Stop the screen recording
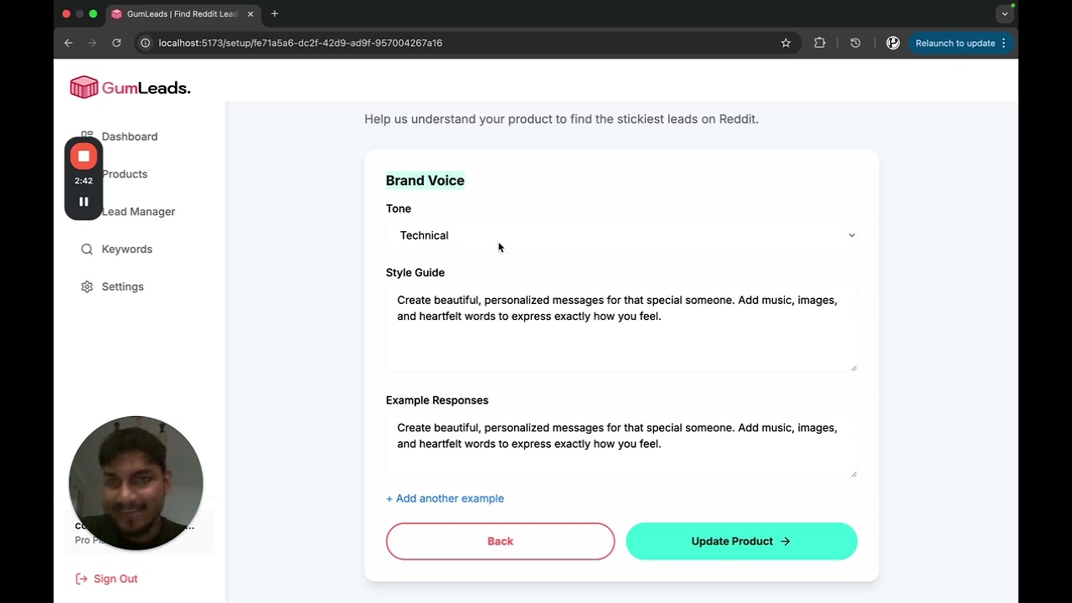This screenshot has width=1072, height=603. pos(84,157)
